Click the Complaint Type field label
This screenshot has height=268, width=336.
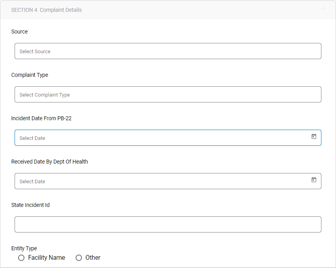point(30,75)
